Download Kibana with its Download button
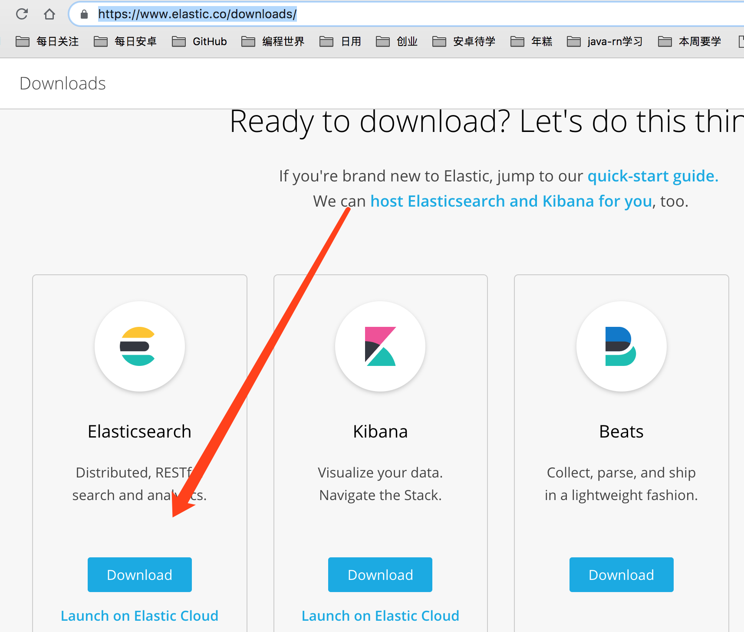This screenshot has width=744, height=632. [380, 575]
